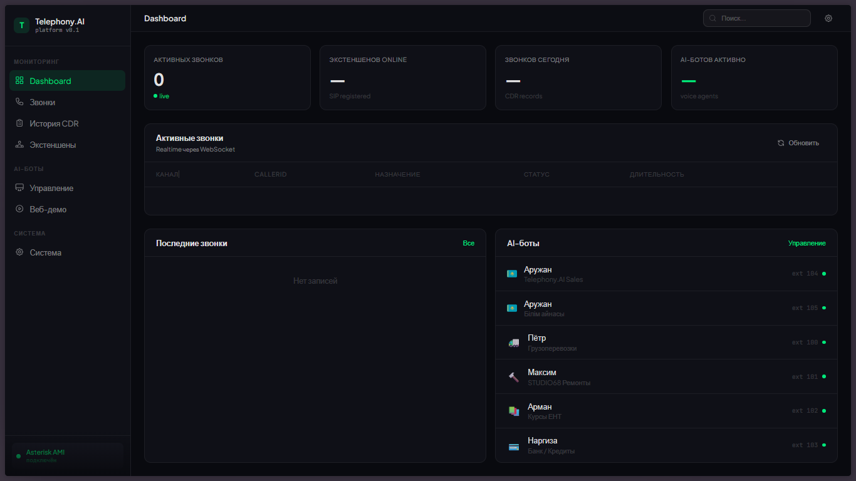Click the gear icon beside Система
856x481 pixels.
coord(19,252)
